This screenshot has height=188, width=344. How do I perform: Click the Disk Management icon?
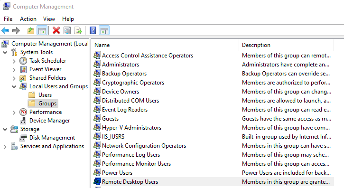(x=23, y=138)
